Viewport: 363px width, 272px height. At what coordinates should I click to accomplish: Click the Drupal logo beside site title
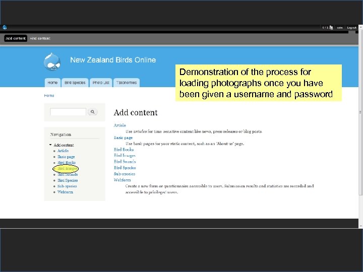pyautogui.click(x=52, y=62)
